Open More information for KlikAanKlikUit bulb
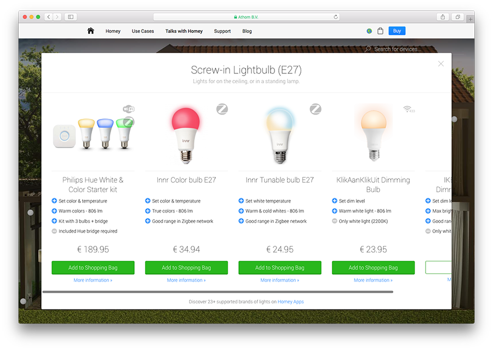This screenshot has height=350, width=493. point(373,280)
